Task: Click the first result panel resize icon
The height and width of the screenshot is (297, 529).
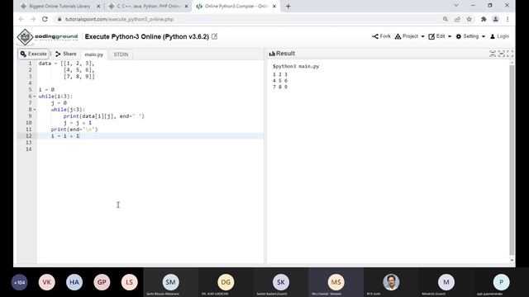Action: pyautogui.click(x=493, y=54)
